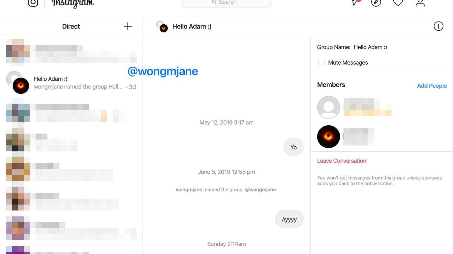The height and width of the screenshot is (254, 453).
Task: Click the Instagram camera logo icon
Action: (33, 2)
